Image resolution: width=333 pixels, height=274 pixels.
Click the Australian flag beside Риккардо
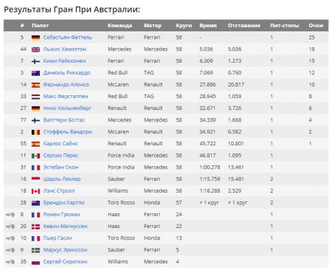36,73
